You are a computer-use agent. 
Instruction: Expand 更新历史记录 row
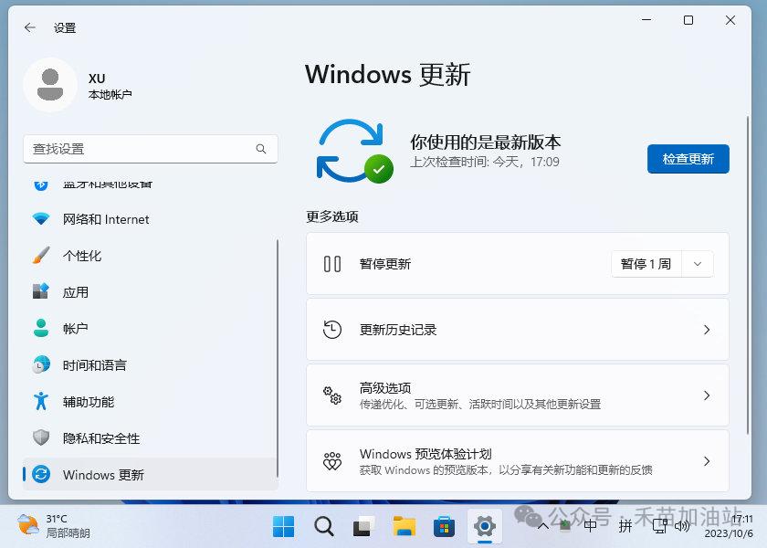[517, 330]
